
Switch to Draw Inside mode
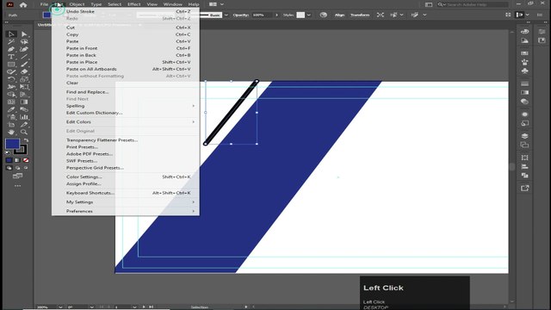[x=26, y=168]
